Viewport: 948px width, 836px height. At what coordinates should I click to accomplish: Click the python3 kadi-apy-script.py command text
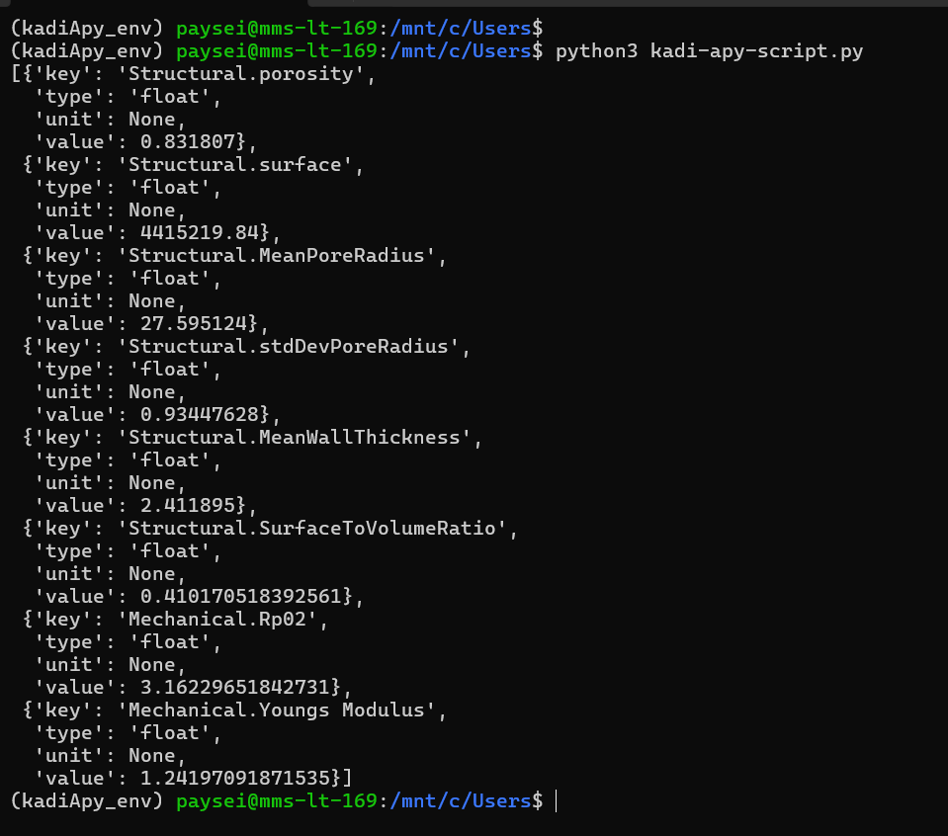coord(709,51)
